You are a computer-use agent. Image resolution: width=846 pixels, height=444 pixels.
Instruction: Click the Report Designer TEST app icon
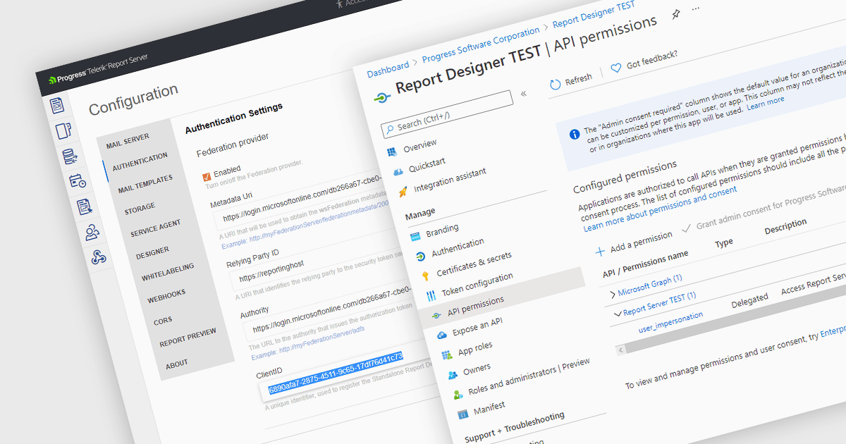382,97
